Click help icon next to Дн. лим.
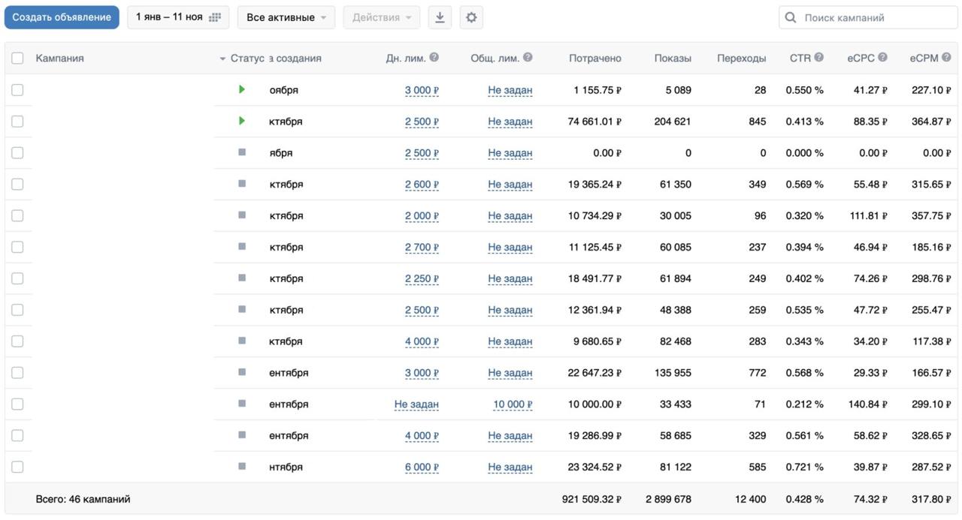The width and height of the screenshot is (962, 520). [x=434, y=58]
